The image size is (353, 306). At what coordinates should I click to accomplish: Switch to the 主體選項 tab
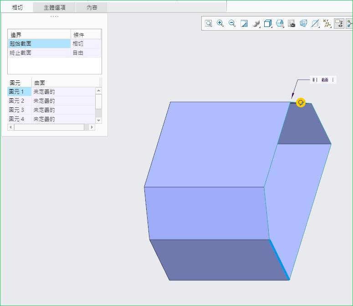click(55, 7)
